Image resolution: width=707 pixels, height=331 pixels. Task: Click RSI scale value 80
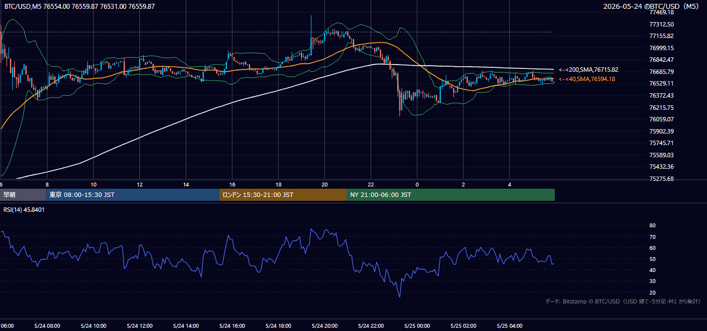[652, 226]
